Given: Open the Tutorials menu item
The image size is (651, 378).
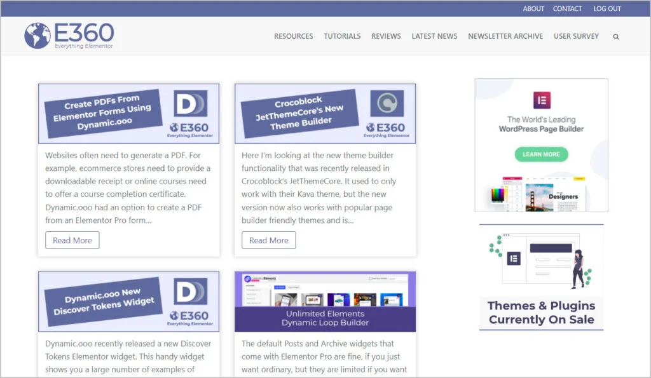Looking at the screenshot, I should coord(342,36).
